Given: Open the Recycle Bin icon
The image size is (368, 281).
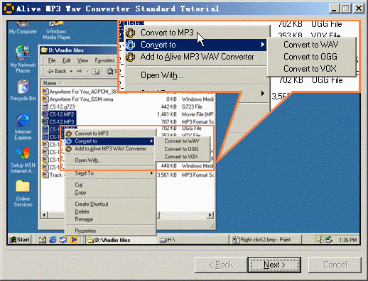Looking at the screenshot, I should 23,90.
